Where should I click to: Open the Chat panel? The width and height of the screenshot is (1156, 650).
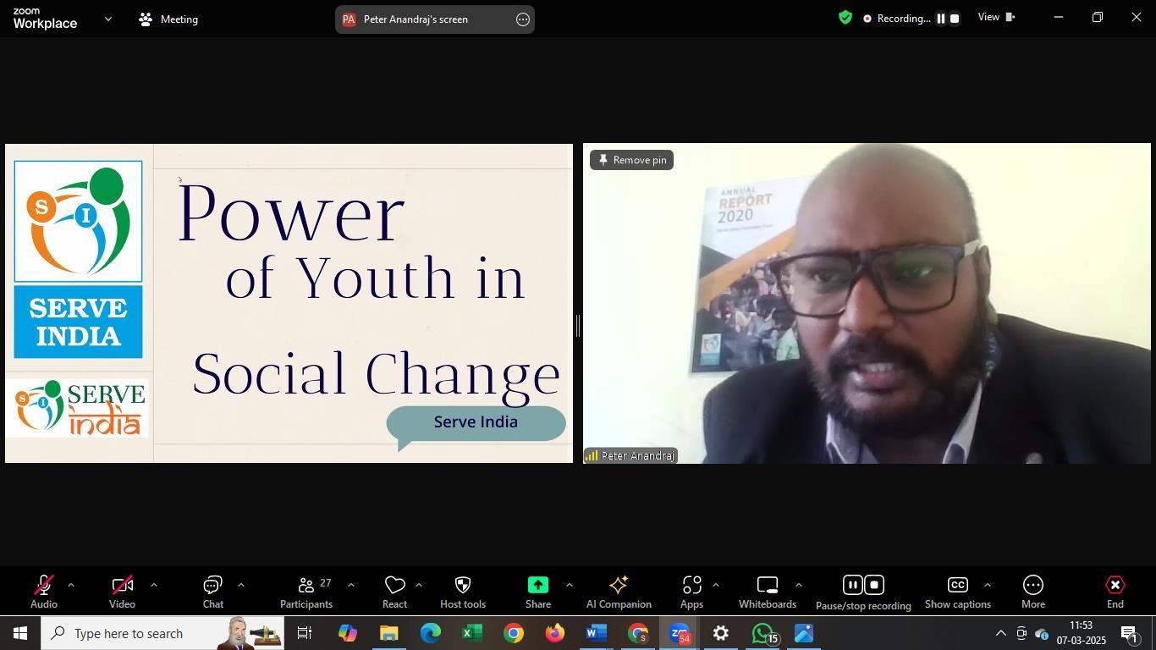pyautogui.click(x=213, y=592)
